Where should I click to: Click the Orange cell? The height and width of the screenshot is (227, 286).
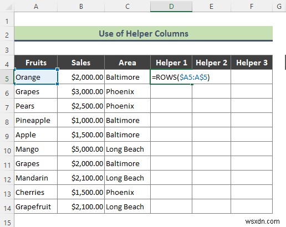point(36,77)
